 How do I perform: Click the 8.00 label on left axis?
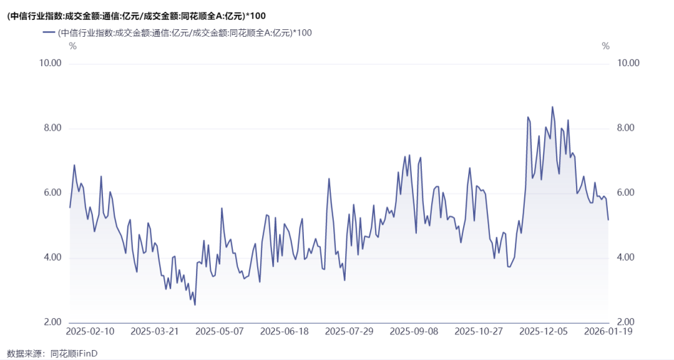[53, 128]
